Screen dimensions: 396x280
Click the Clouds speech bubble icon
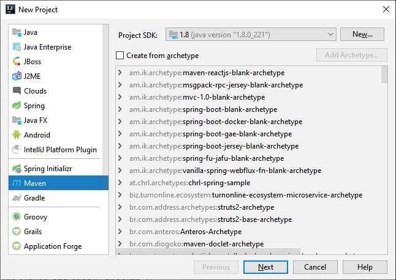[x=17, y=90]
